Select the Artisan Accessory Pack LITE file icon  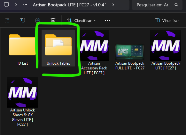[94, 46]
